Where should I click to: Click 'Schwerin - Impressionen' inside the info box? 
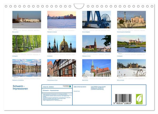[51, 91]
